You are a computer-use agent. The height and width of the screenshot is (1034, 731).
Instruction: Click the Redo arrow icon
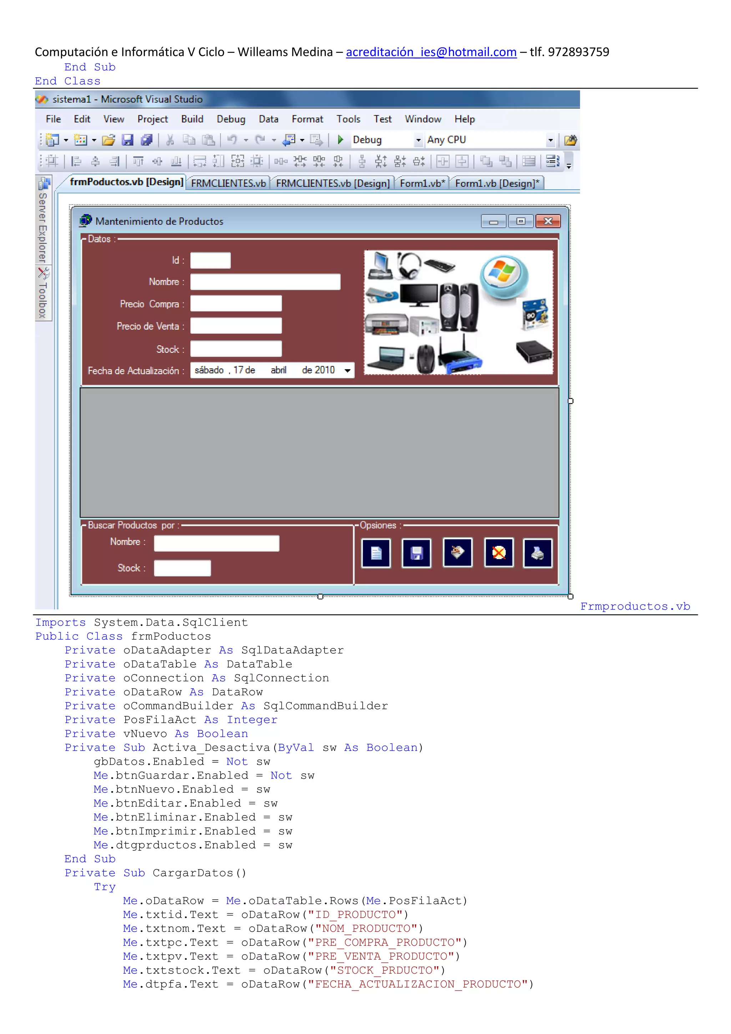(x=260, y=140)
